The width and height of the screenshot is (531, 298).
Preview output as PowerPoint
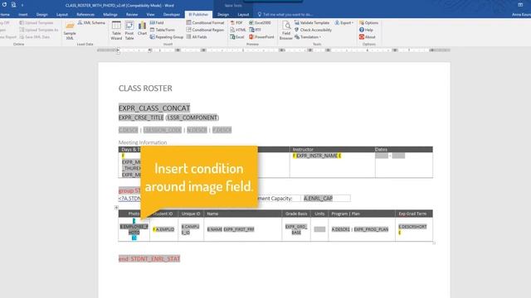[x=261, y=36]
